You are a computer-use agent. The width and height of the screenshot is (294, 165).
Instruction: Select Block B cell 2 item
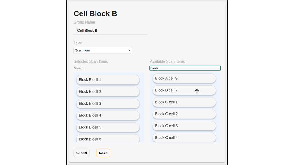108,92
